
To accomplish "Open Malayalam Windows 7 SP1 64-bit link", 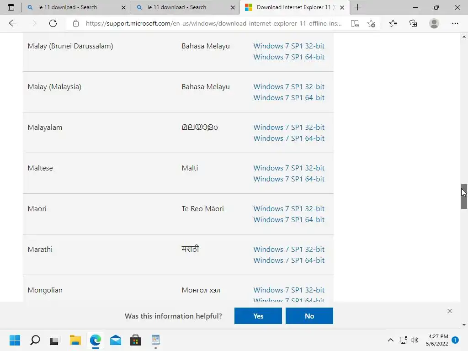I will 289,138.
